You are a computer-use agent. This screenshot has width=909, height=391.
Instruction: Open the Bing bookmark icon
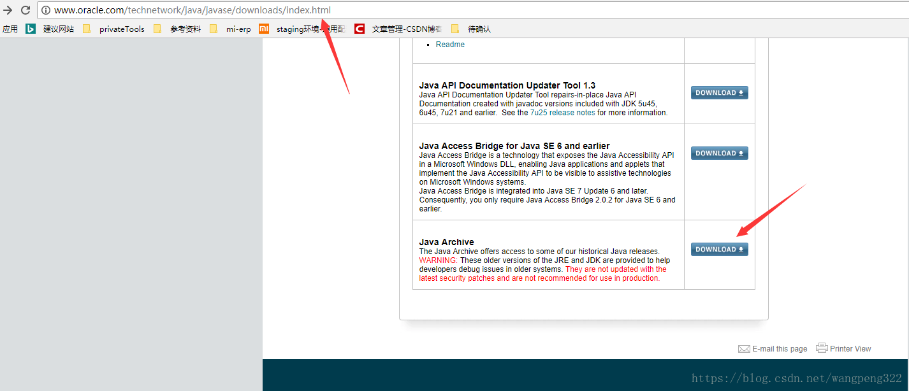pos(31,29)
